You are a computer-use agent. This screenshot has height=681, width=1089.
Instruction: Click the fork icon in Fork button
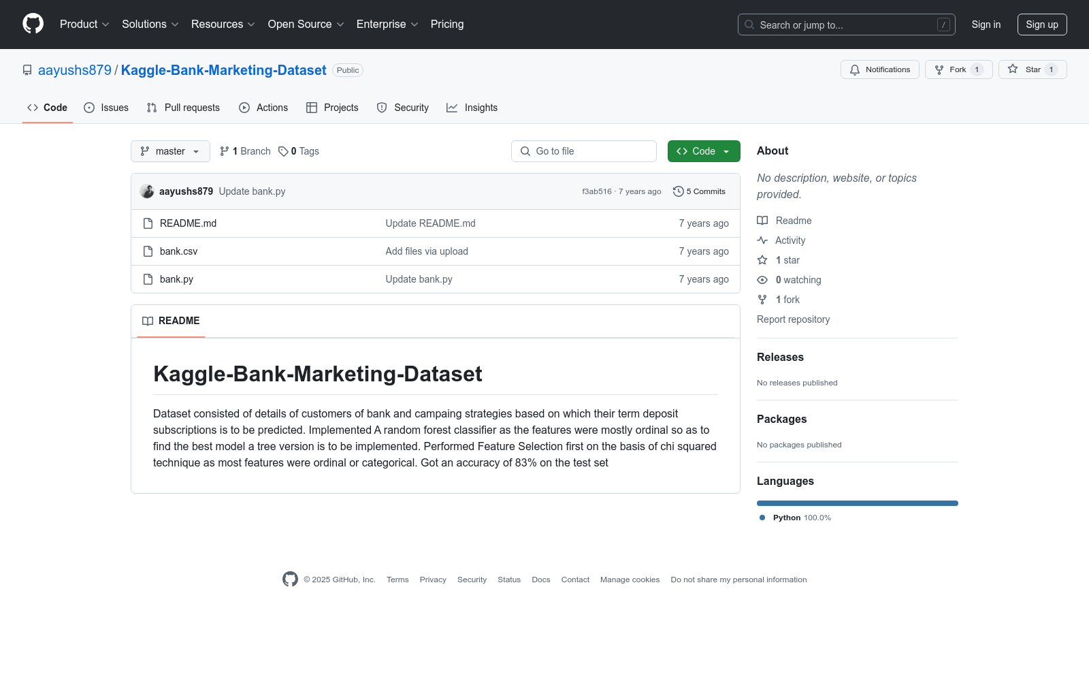pyautogui.click(x=939, y=69)
